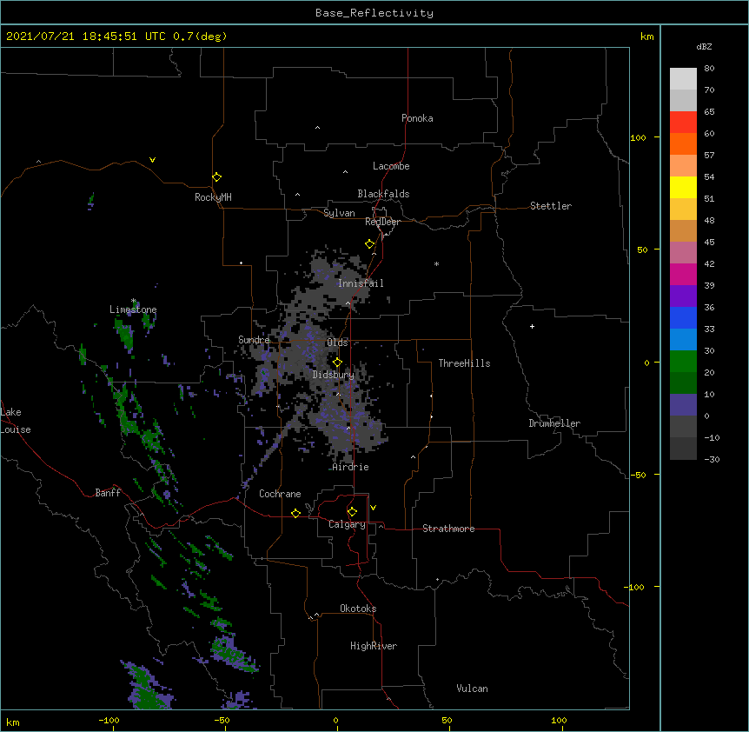Screen dimensions: 749x732
Task: Click the Base_Reflectivity title
Action: [374, 13]
